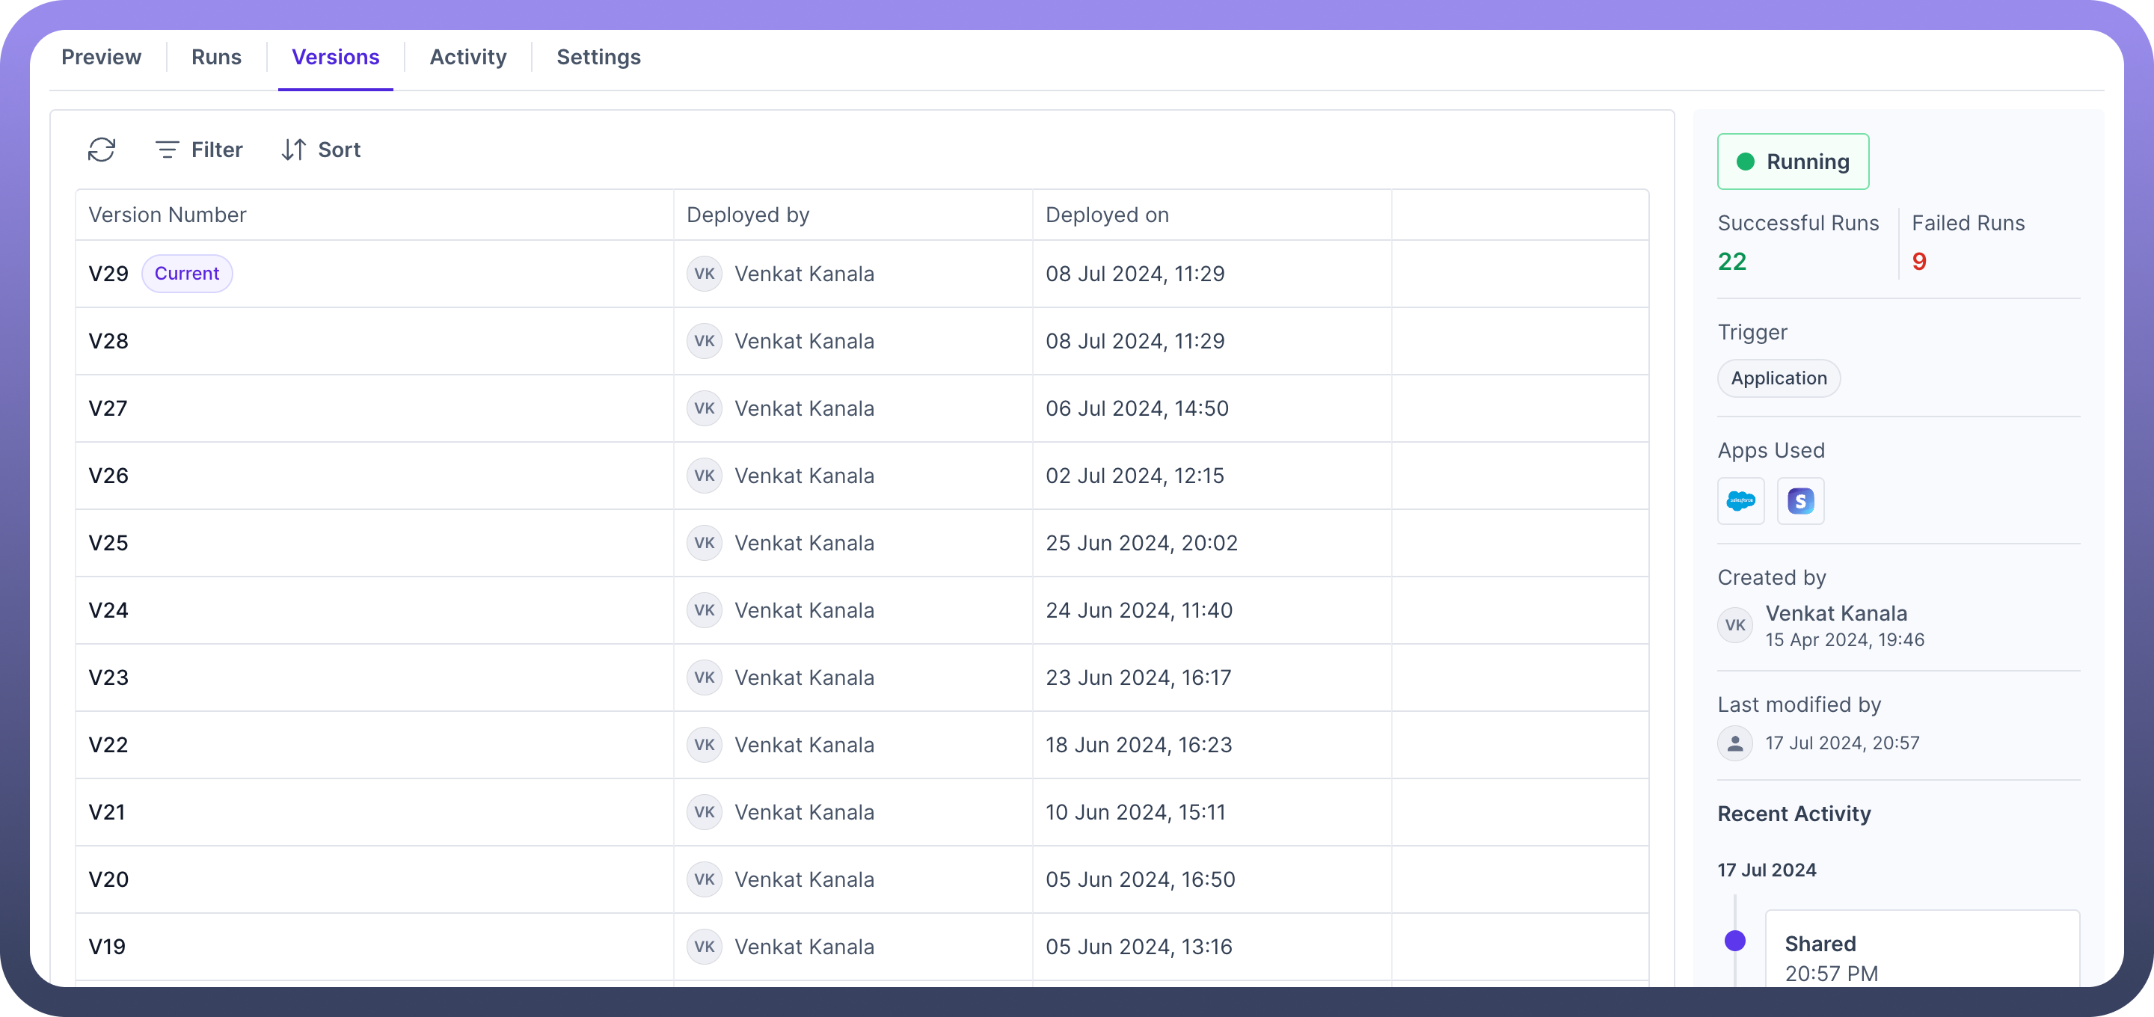This screenshot has height=1017, width=2154.
Task: Switch to the Runs tab
Action: click(215, 57)
